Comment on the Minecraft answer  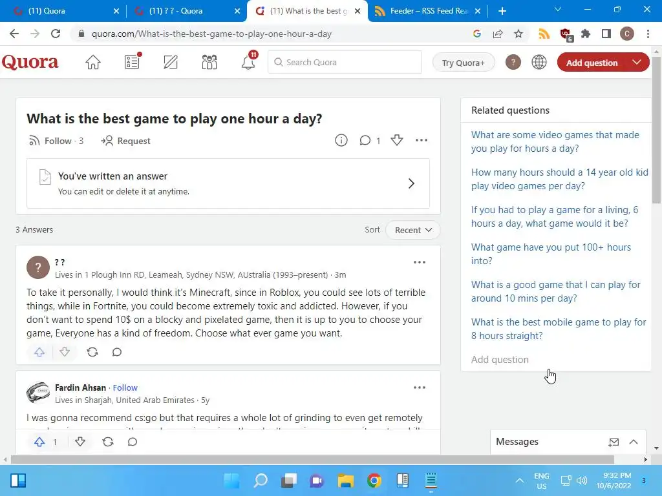click(117, 352)
